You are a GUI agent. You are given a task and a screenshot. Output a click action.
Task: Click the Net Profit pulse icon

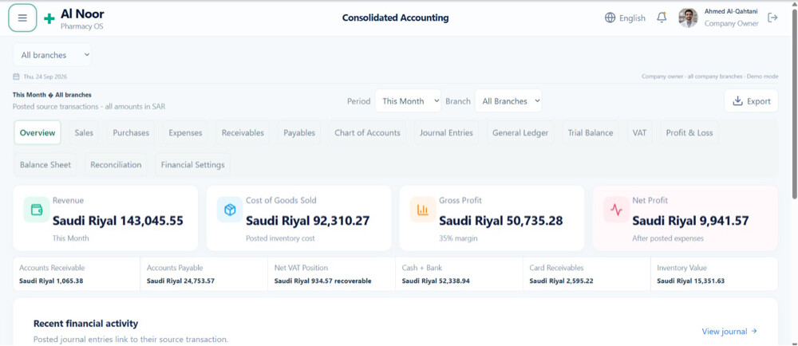click(x=616, y=210)
